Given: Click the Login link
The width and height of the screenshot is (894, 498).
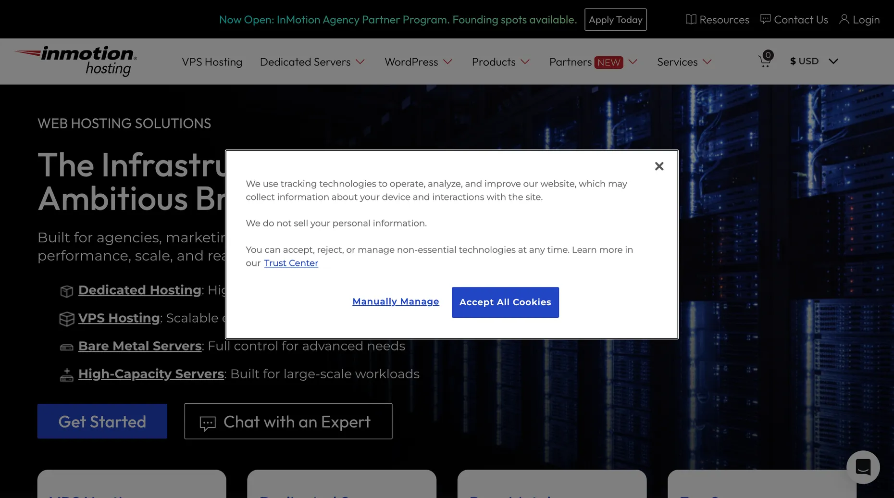Looking at the screenshot, I should pyautogui.click(x=866, y=20).
